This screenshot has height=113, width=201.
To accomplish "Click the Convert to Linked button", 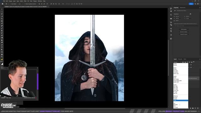I will tap(184, 32).
